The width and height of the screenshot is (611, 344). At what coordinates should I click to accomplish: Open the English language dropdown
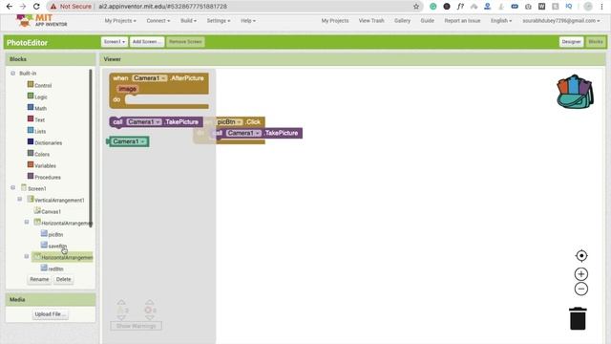(501, 21)
